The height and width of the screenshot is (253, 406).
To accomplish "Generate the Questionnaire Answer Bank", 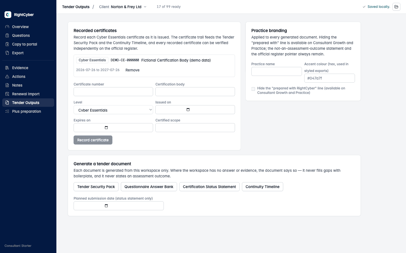I will (149, 187).
